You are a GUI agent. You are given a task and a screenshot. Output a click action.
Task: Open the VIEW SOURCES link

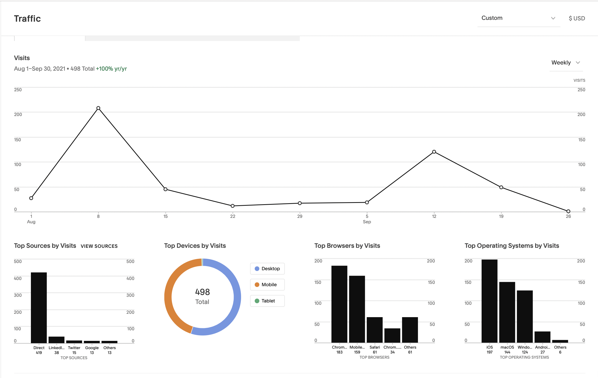(x=99, y=246)
